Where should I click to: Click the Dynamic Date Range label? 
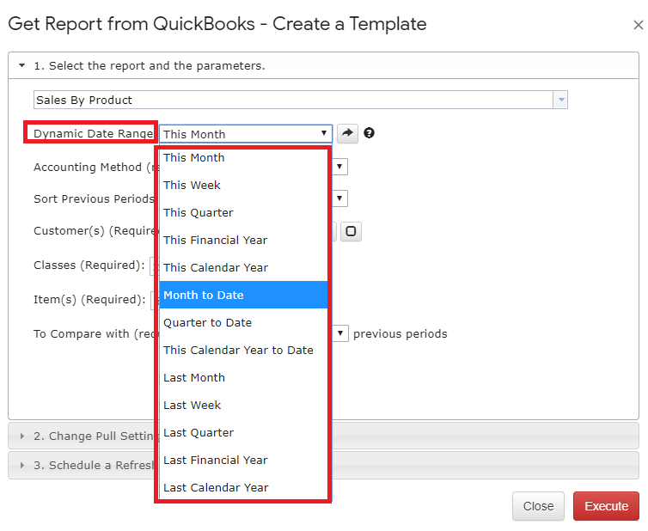click(93, 133)
